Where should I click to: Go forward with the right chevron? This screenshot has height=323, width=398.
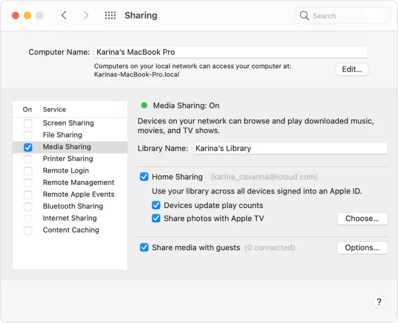(86, 16)
